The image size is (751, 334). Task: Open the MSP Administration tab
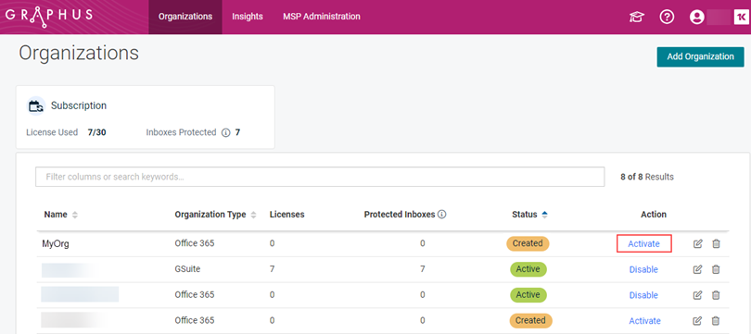pos(322,17)
